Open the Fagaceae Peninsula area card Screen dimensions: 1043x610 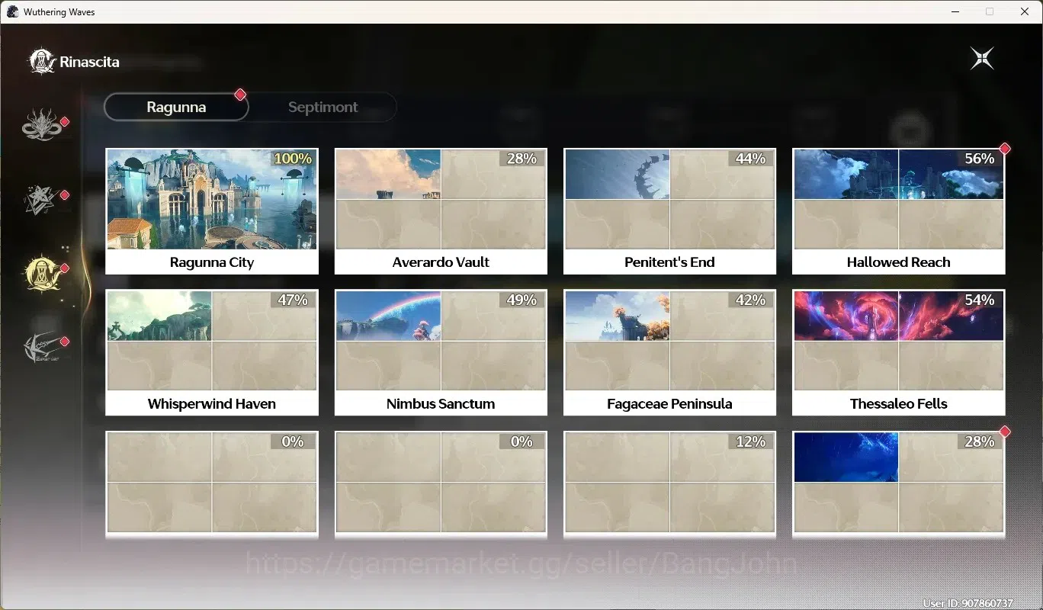[x=669, y=352]
